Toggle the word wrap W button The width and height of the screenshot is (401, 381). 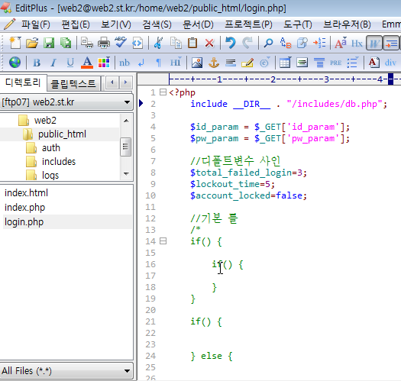coord(374,43)
